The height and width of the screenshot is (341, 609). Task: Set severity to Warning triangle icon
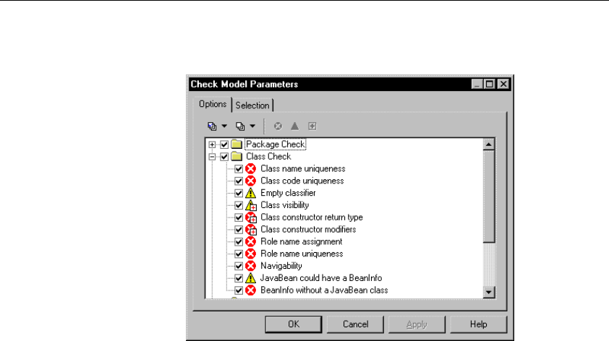point(295,126)
